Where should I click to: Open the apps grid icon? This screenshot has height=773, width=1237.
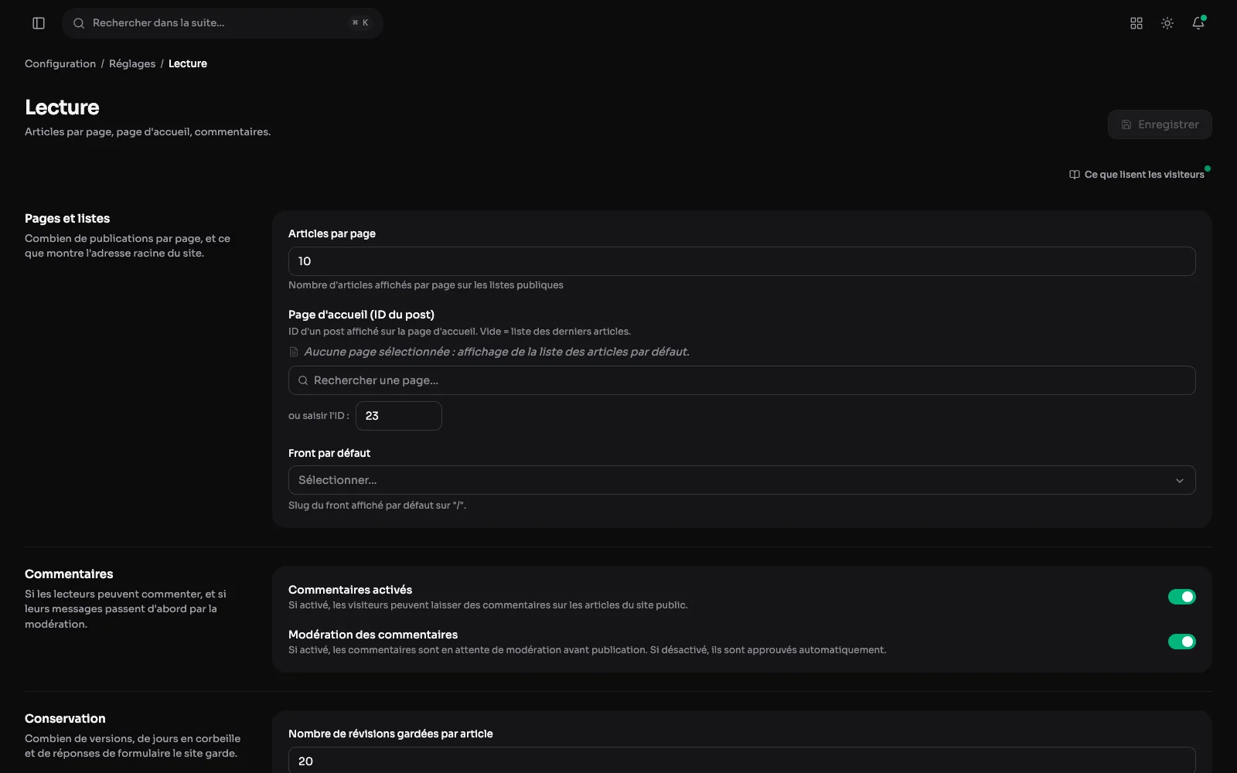1136,23
